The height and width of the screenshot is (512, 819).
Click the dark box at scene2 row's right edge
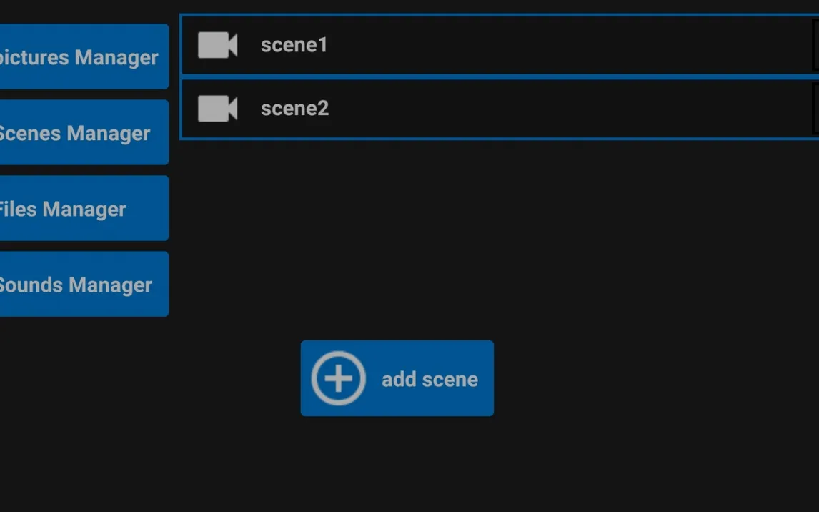click(815, 109)
